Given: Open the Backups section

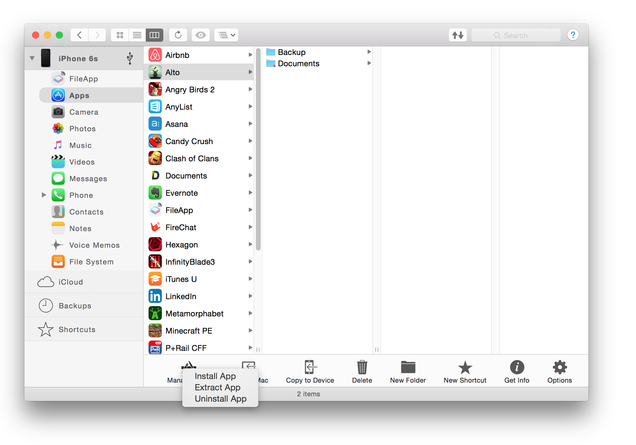Looking at the screenshot, I should pos(84,306).
